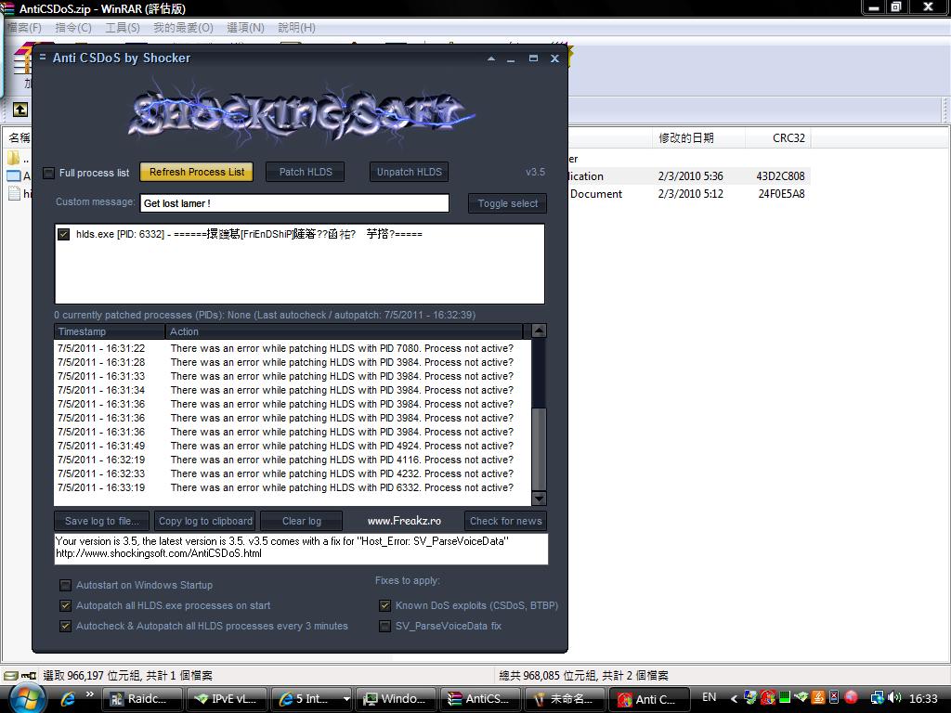The width and height of the screenshot is (951, 713).
Task: Open Anti CSDoS window system menu icon
Action: [43, 58]
